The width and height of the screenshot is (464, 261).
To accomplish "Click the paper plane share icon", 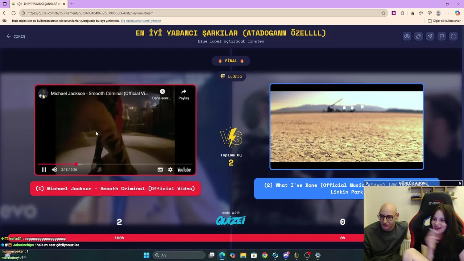I will 430,36.
